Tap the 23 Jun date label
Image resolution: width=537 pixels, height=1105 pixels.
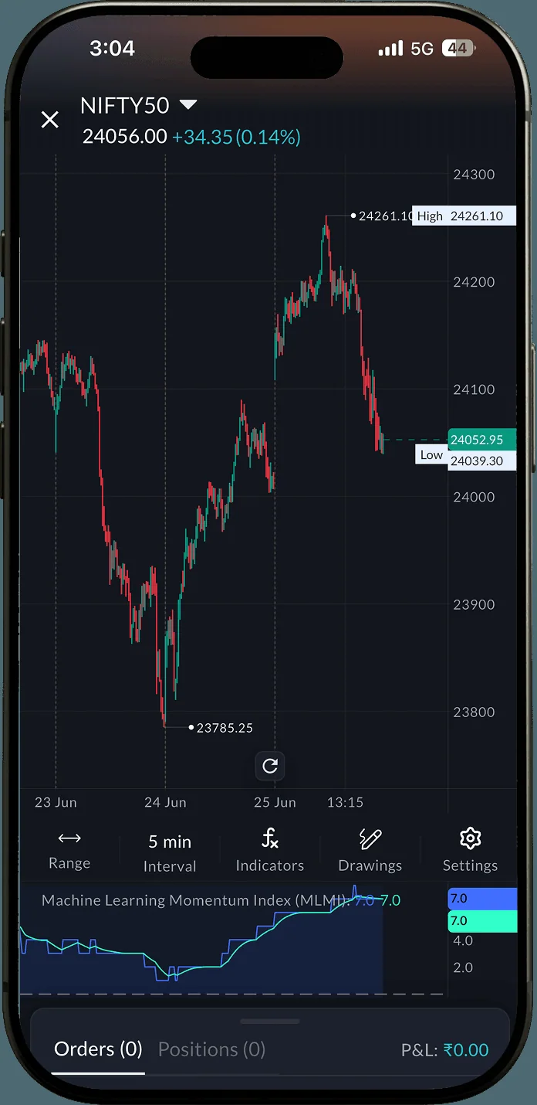click(56, 802)
